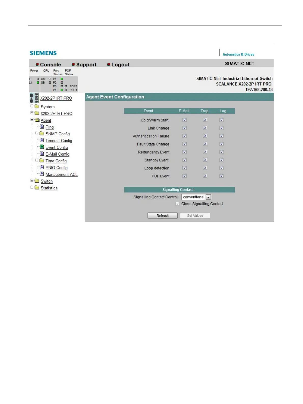Expand the System tree node
This screenshot has width=303, height=404.
coord(32,106)
